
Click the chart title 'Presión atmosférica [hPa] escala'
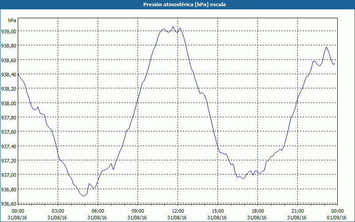tap(185, 4)
